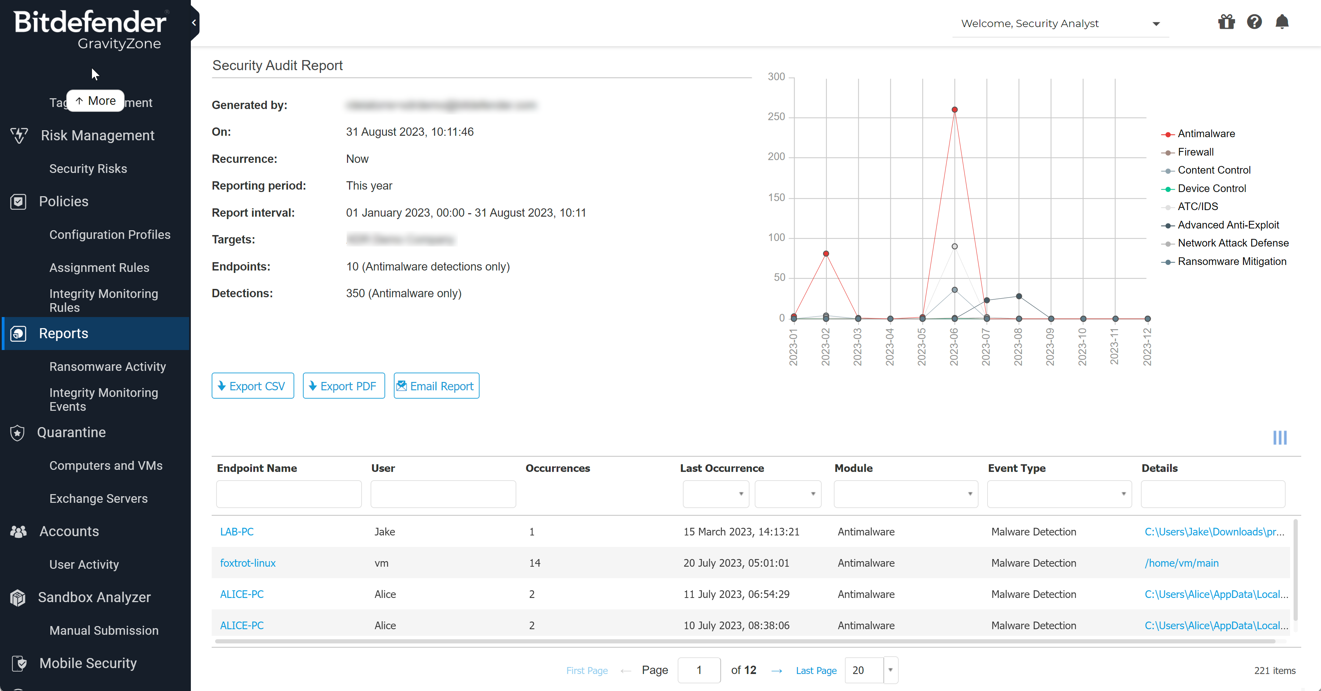Click the table vertical scrollbar
This screenshot has height=691, width=1321.
coord(1296,569)
